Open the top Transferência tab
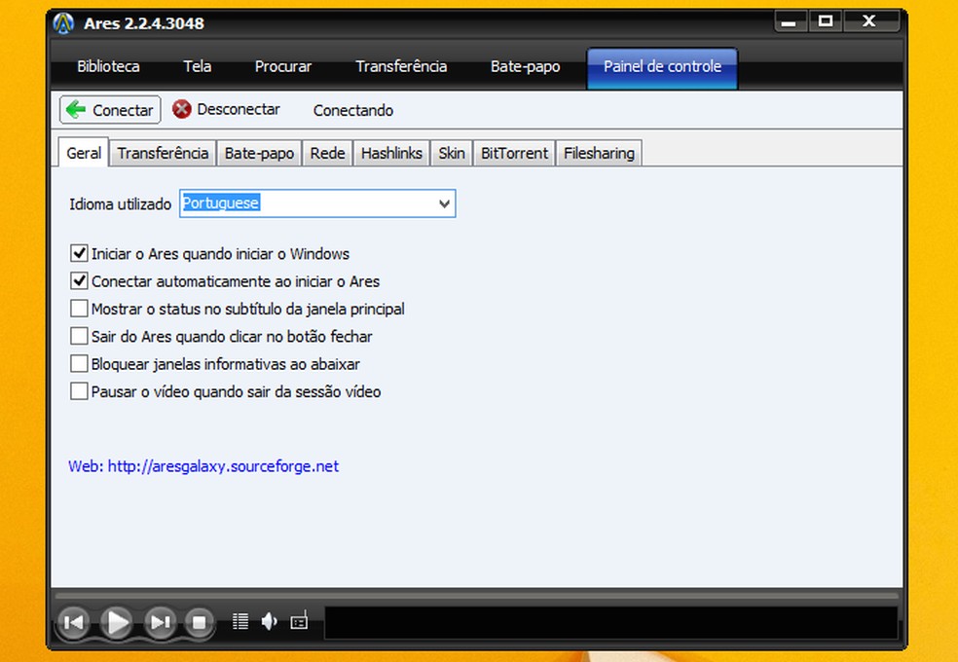This screenshot has width=958, height=662. [401, 66]
